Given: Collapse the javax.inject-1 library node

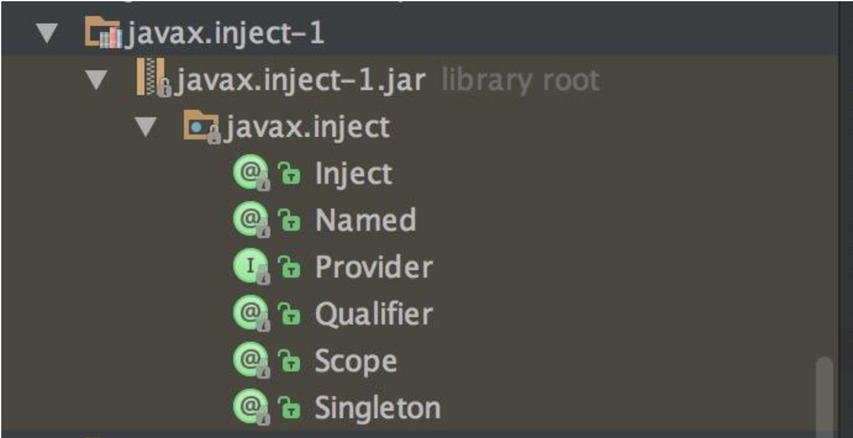Looking at the screenshot, I should 48,34.
